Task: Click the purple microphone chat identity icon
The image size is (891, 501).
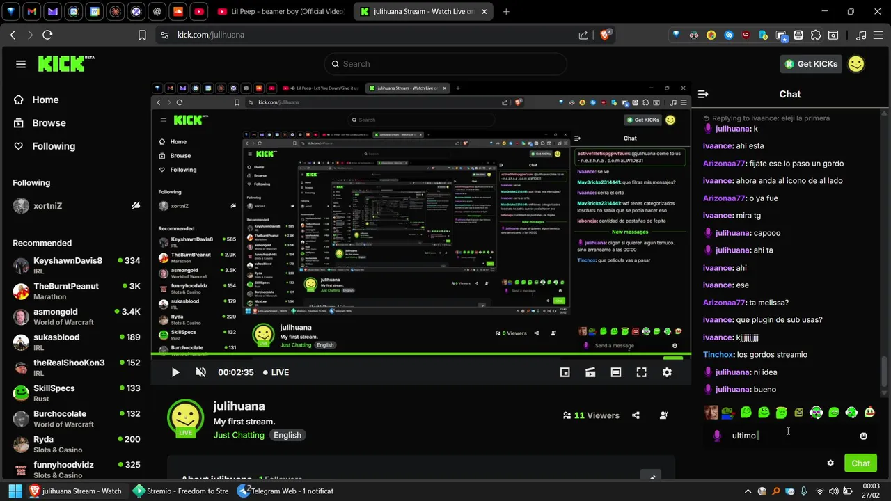Action: click(717, 436)
